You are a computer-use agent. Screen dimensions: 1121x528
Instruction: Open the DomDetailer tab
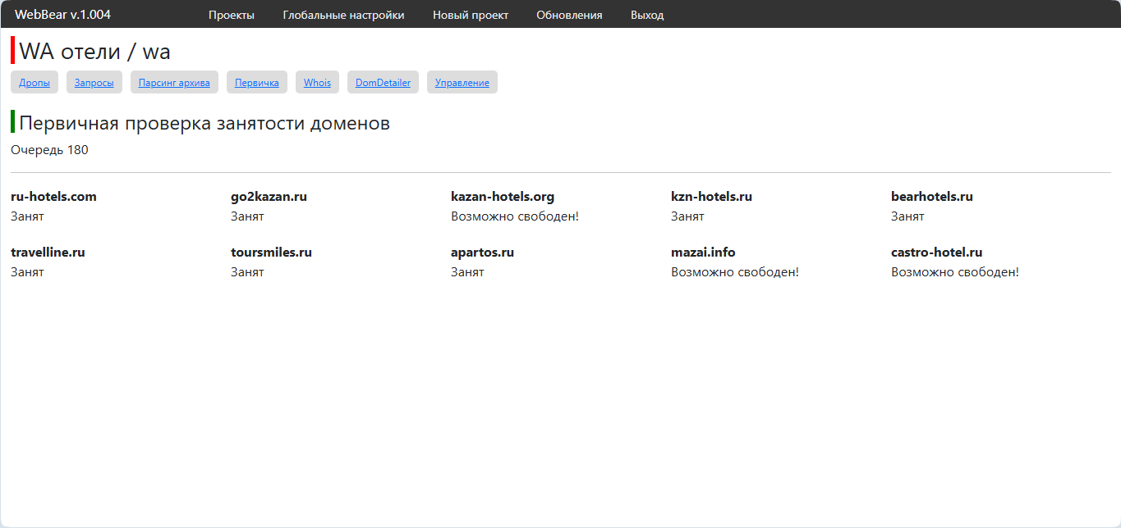pyautogui.click(x=383, y=82)
